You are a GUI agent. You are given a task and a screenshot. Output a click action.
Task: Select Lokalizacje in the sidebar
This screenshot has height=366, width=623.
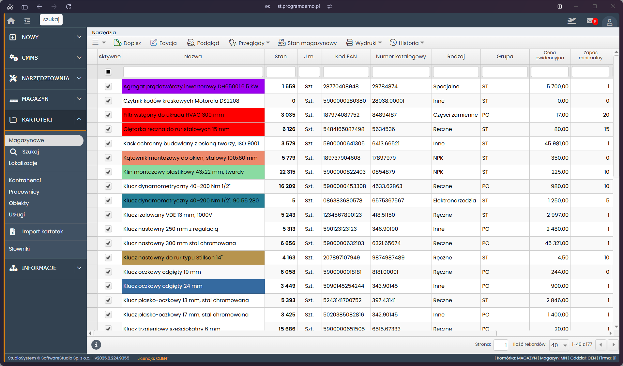pos(23,163)
